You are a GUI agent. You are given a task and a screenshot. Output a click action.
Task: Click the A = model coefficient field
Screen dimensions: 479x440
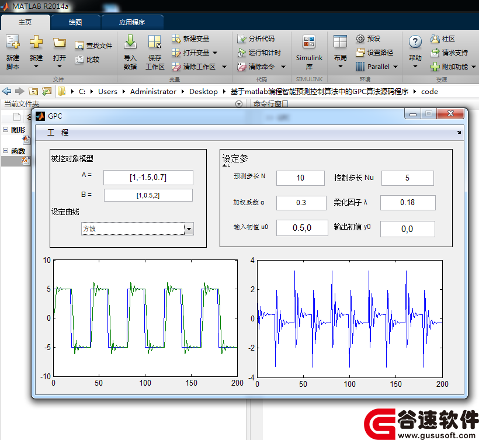pos(148,178)
